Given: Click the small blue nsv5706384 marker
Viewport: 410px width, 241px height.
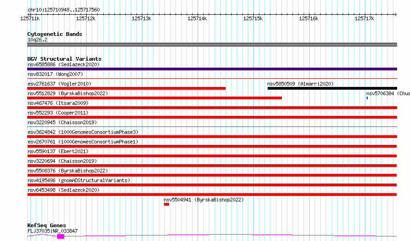Looking at the screenshot, I should pyautogui.click(x=367, y=98).
